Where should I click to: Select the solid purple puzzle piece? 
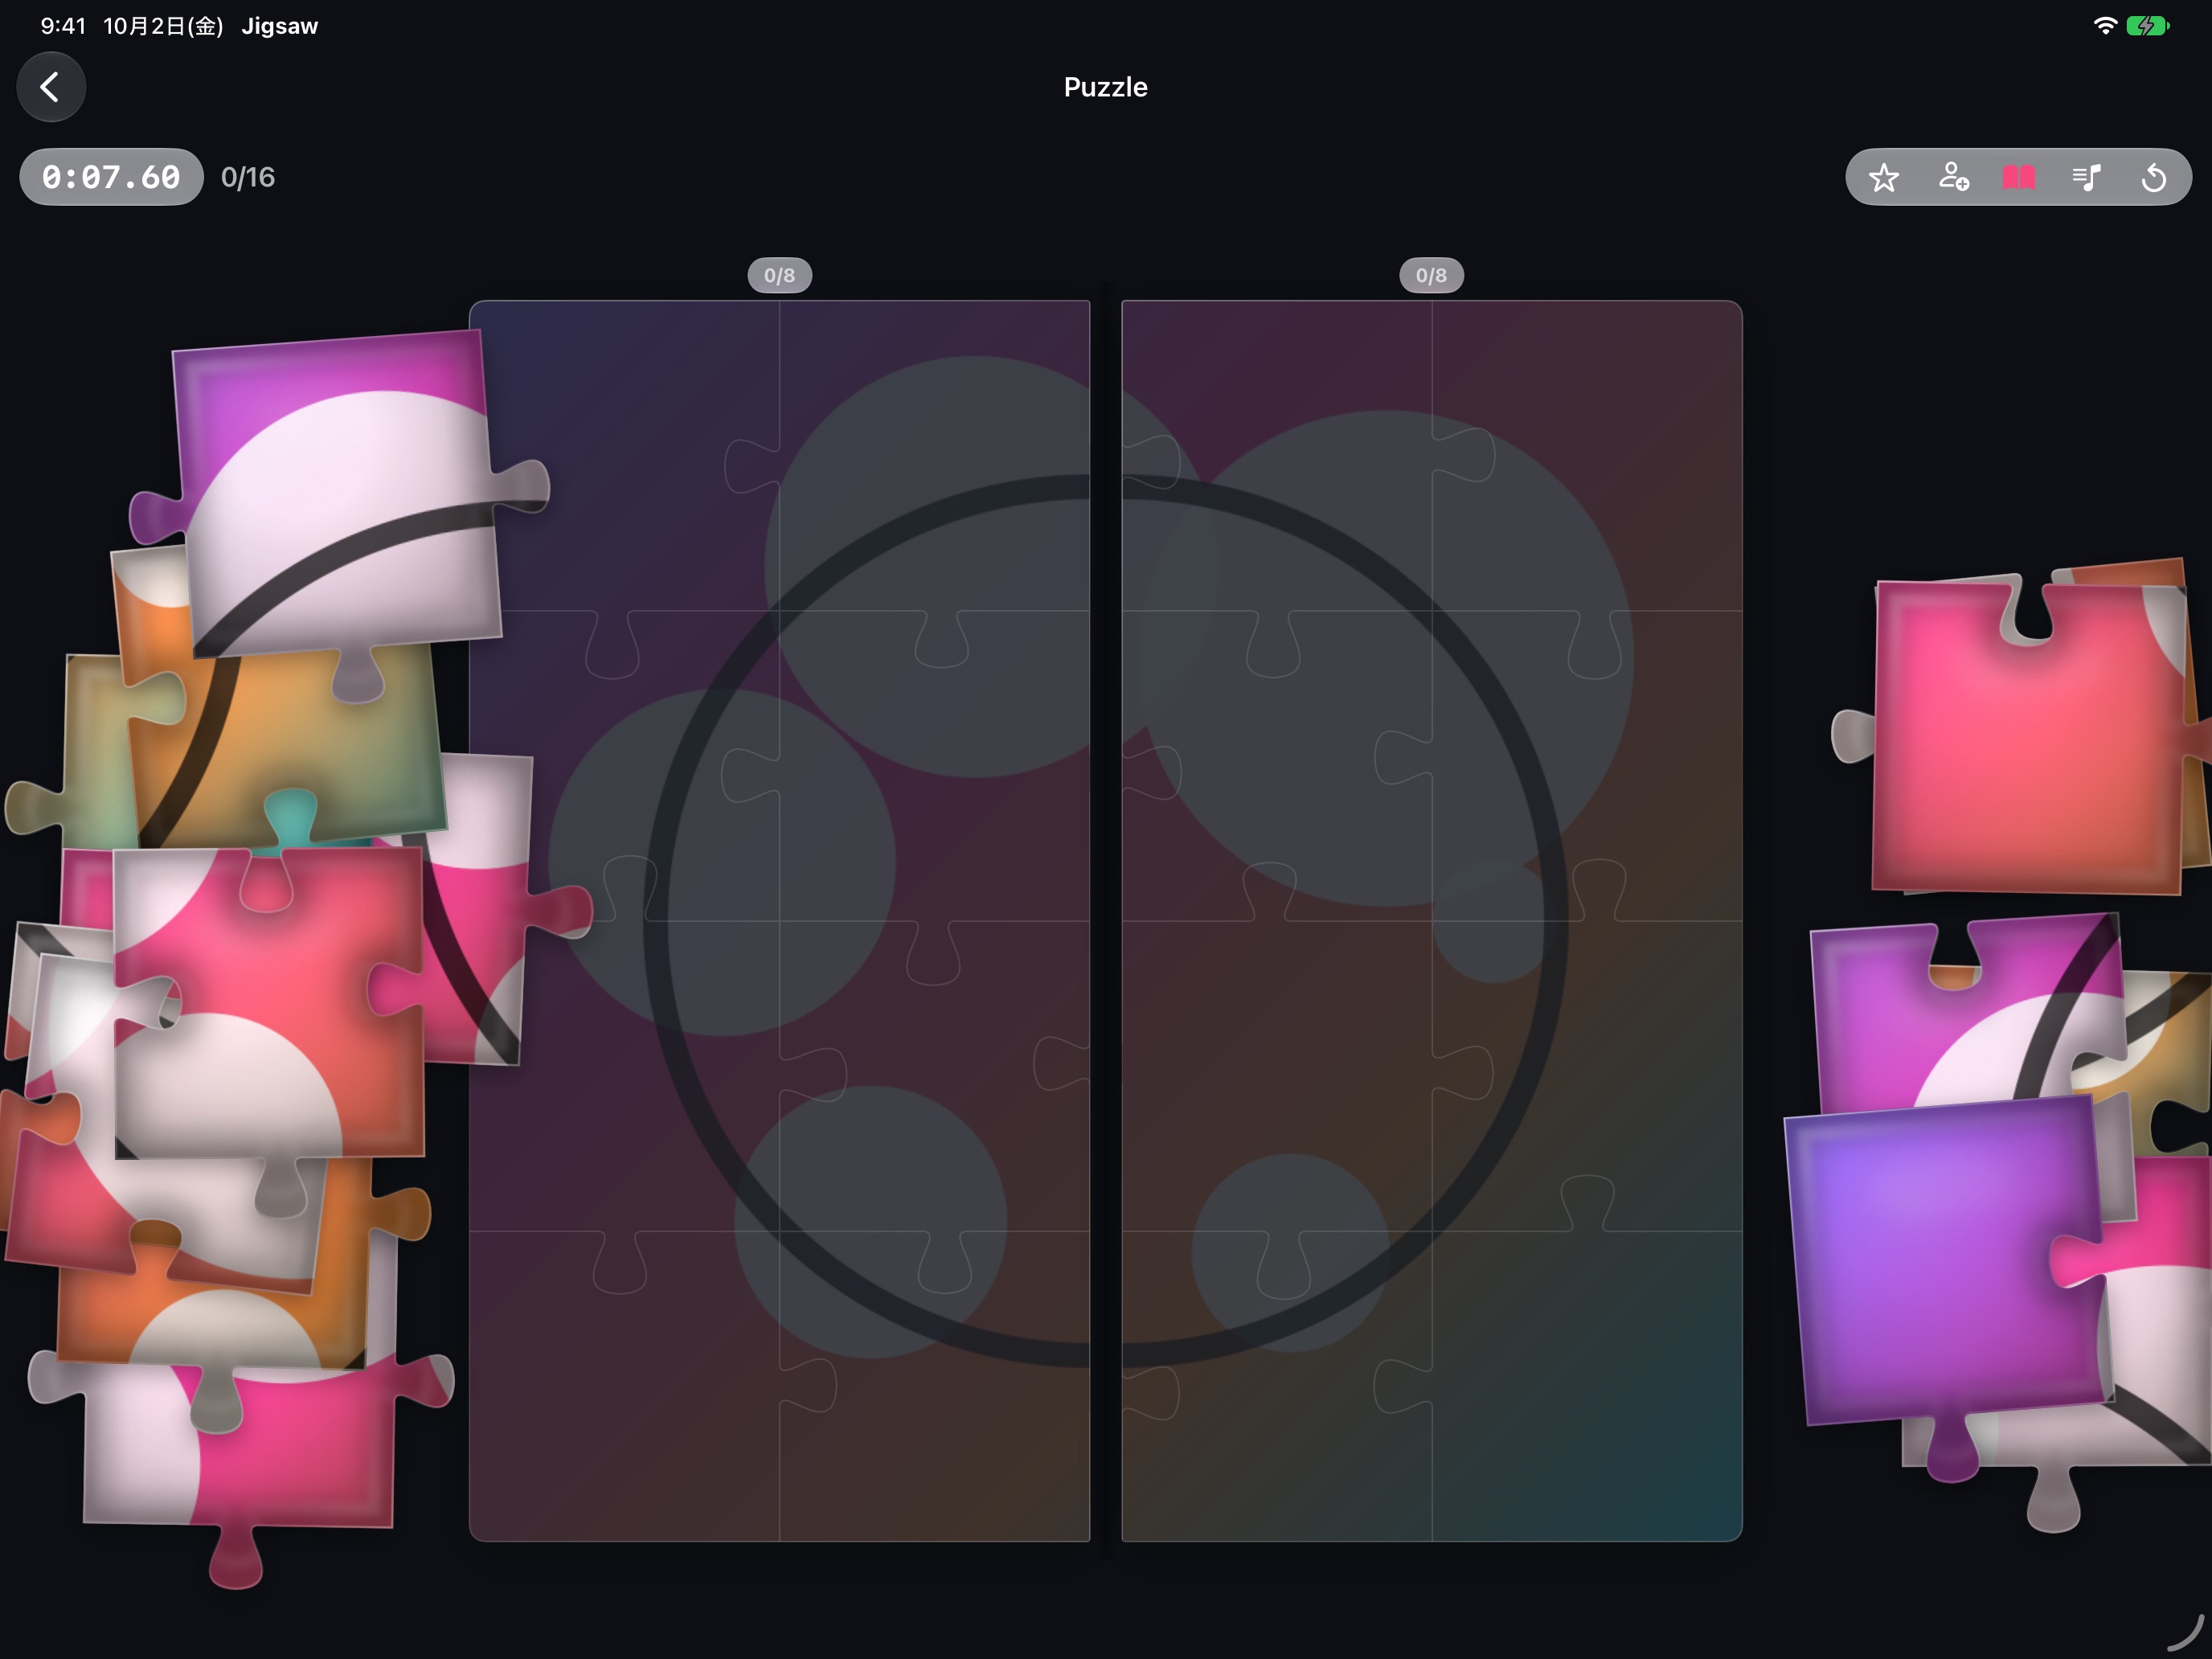[1950, 1270]
